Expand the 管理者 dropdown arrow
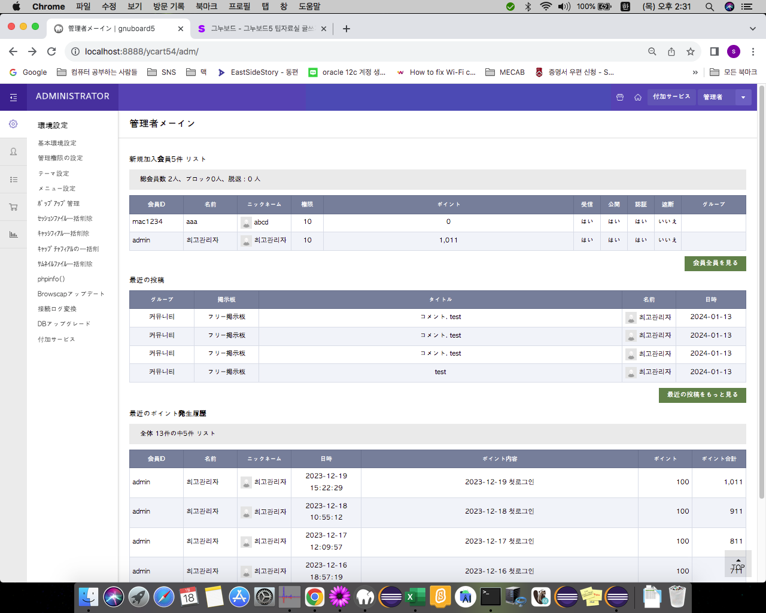766x613 pixels. click(743, 97)
